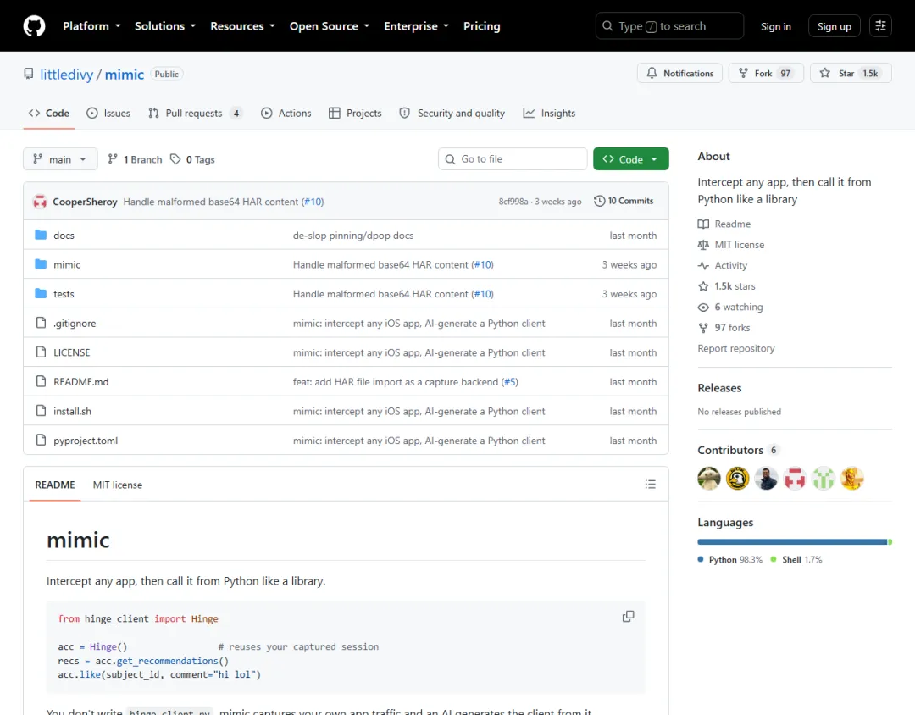Open Activity link in About sidebar
915x715 pixels.
(x=723, y=265)
